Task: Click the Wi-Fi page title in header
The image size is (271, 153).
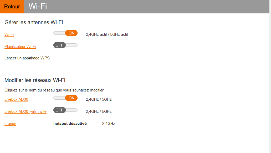Action: click(38, 6)
